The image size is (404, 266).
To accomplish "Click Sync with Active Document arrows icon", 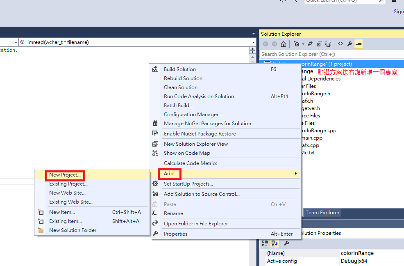I will (310, 44).
